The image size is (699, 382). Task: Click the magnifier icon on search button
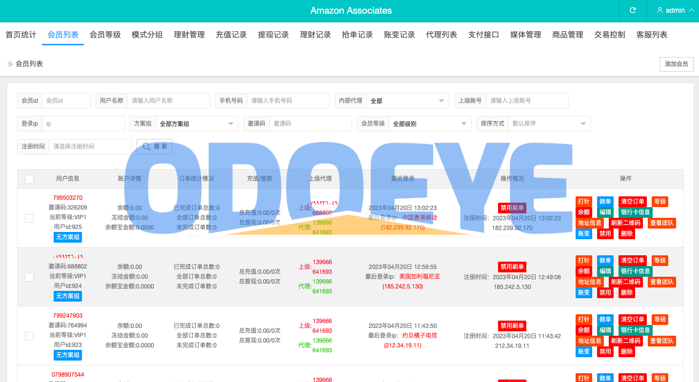146,146
